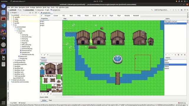Show applications grid in dock
Viewport: 189px width, 106px height.
[x=3, y=103]
